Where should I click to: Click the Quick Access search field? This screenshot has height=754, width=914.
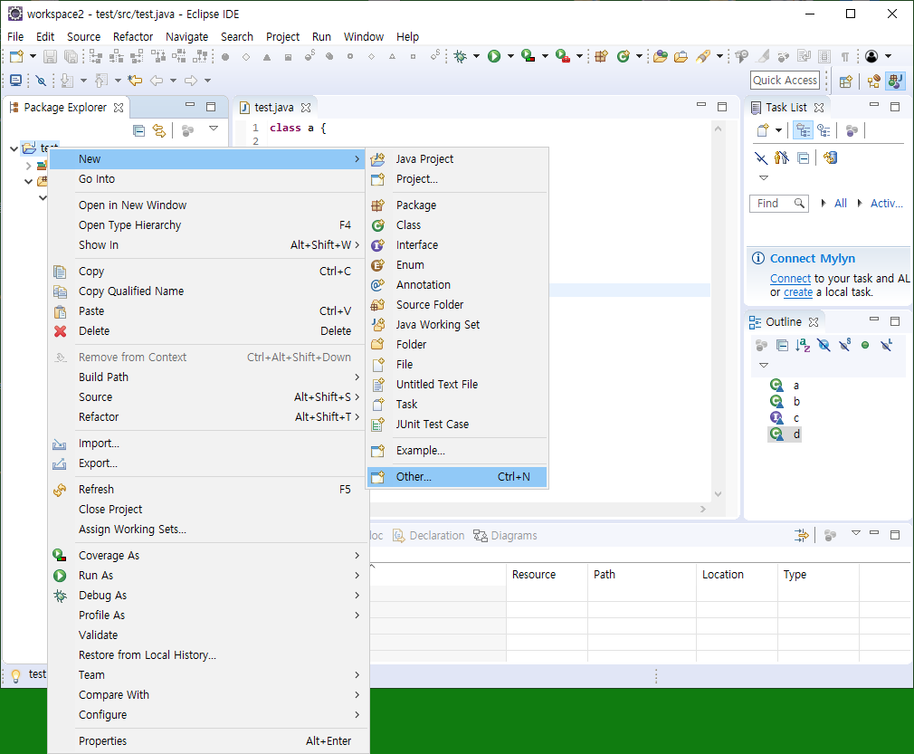(785, 80)
